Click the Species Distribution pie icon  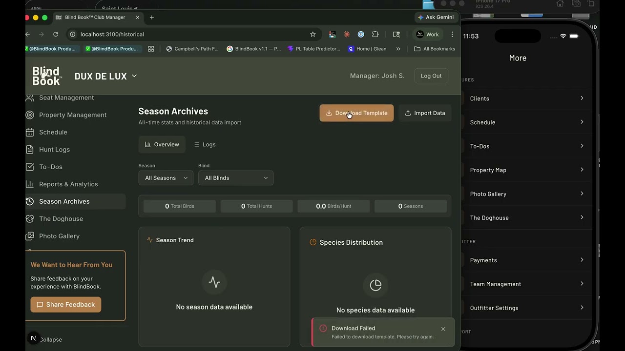tap(313, 242)
